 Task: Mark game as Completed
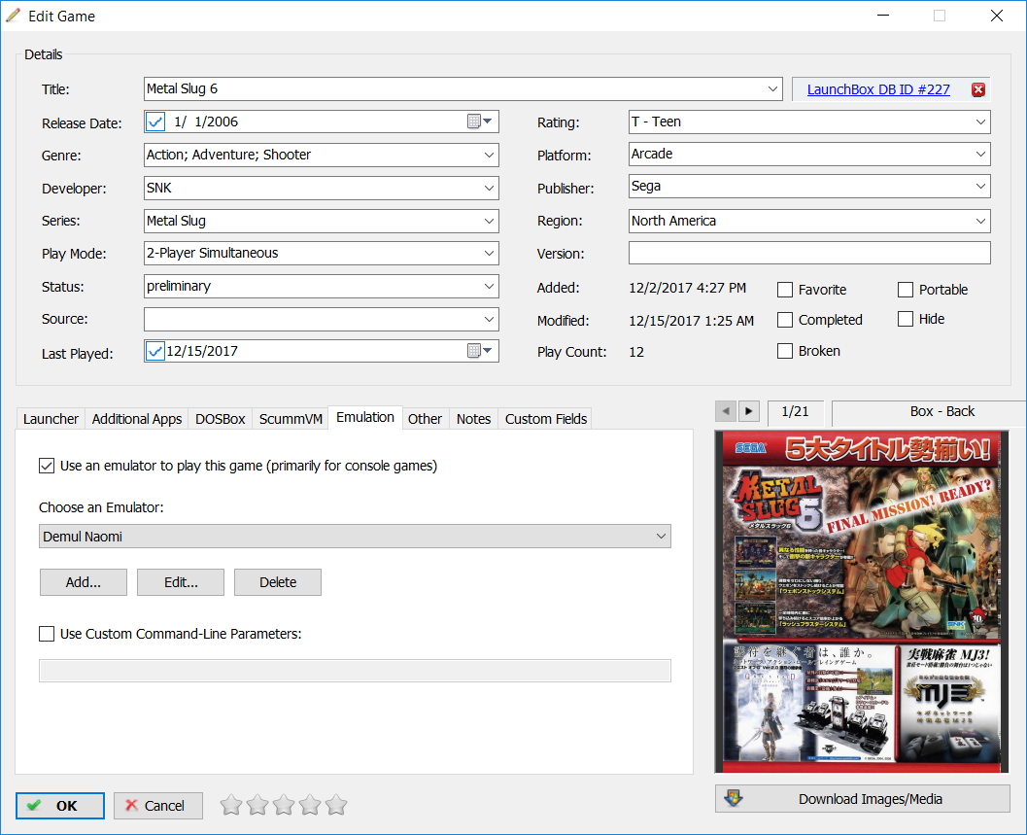[x=785, y=320]
